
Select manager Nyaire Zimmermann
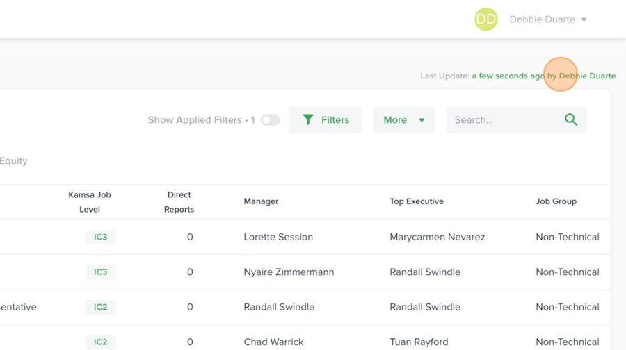point(289,272)
